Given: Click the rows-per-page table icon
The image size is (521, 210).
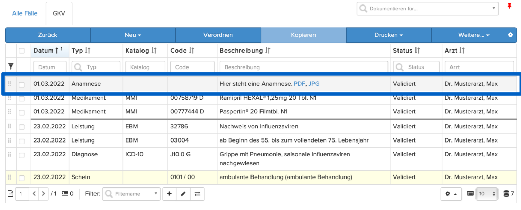Looking at the screenshot, I should (x=470, y=194).
